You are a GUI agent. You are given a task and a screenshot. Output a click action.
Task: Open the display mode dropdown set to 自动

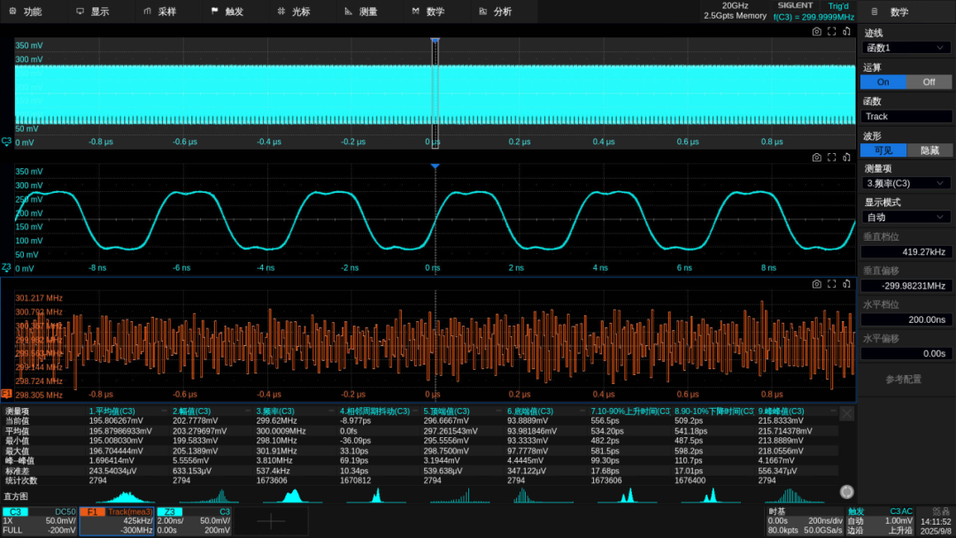(907, 217)
